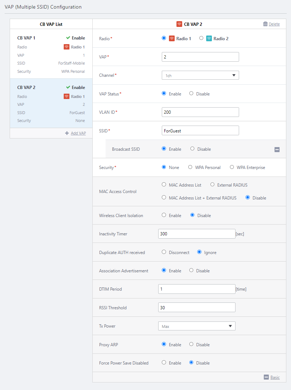
Task: Click the teal Radio 2 wifi icon
Action: 209,38
